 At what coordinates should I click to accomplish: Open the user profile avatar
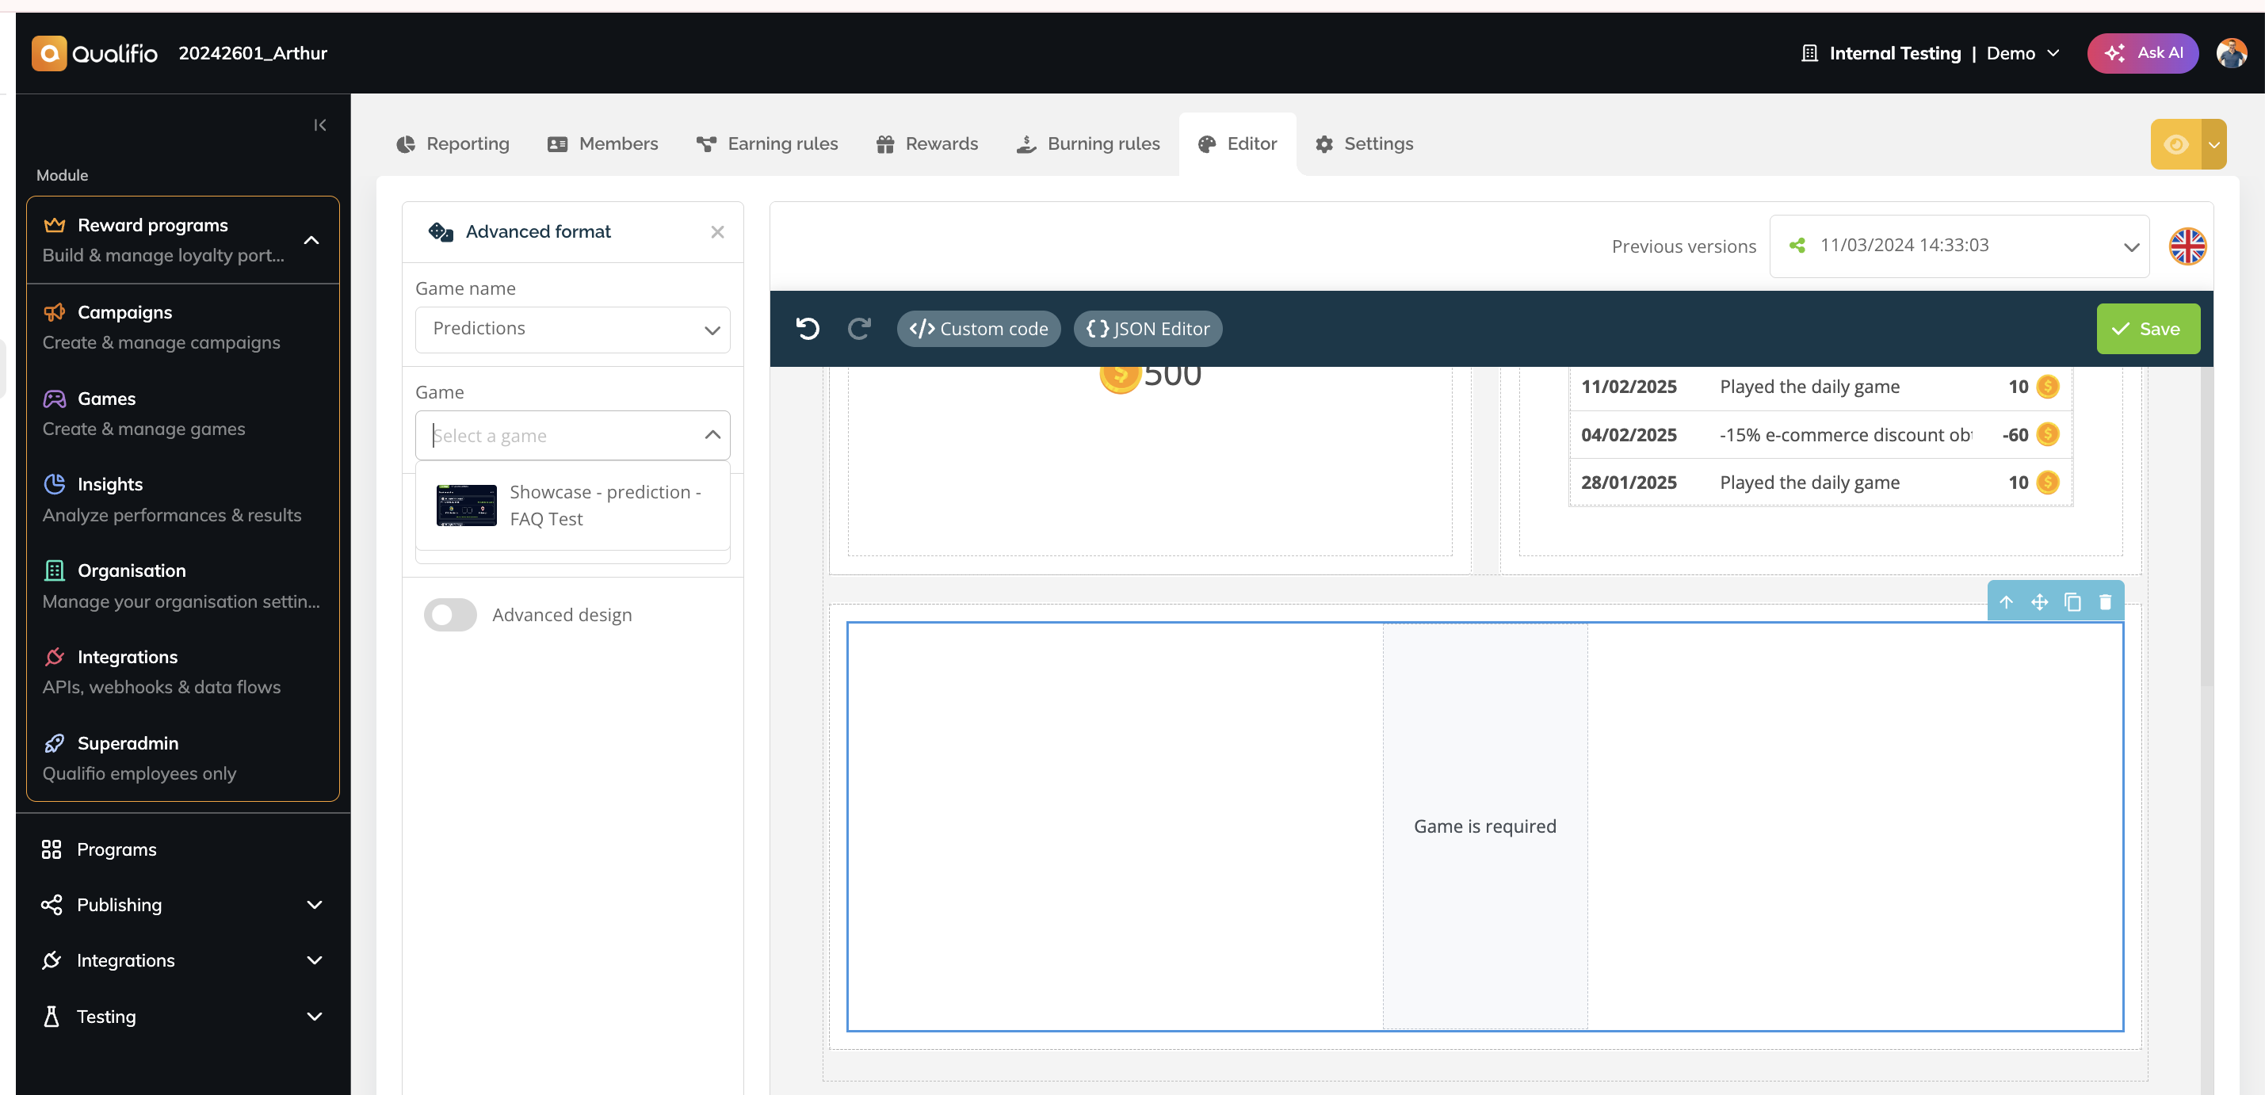click(2232, 54)
